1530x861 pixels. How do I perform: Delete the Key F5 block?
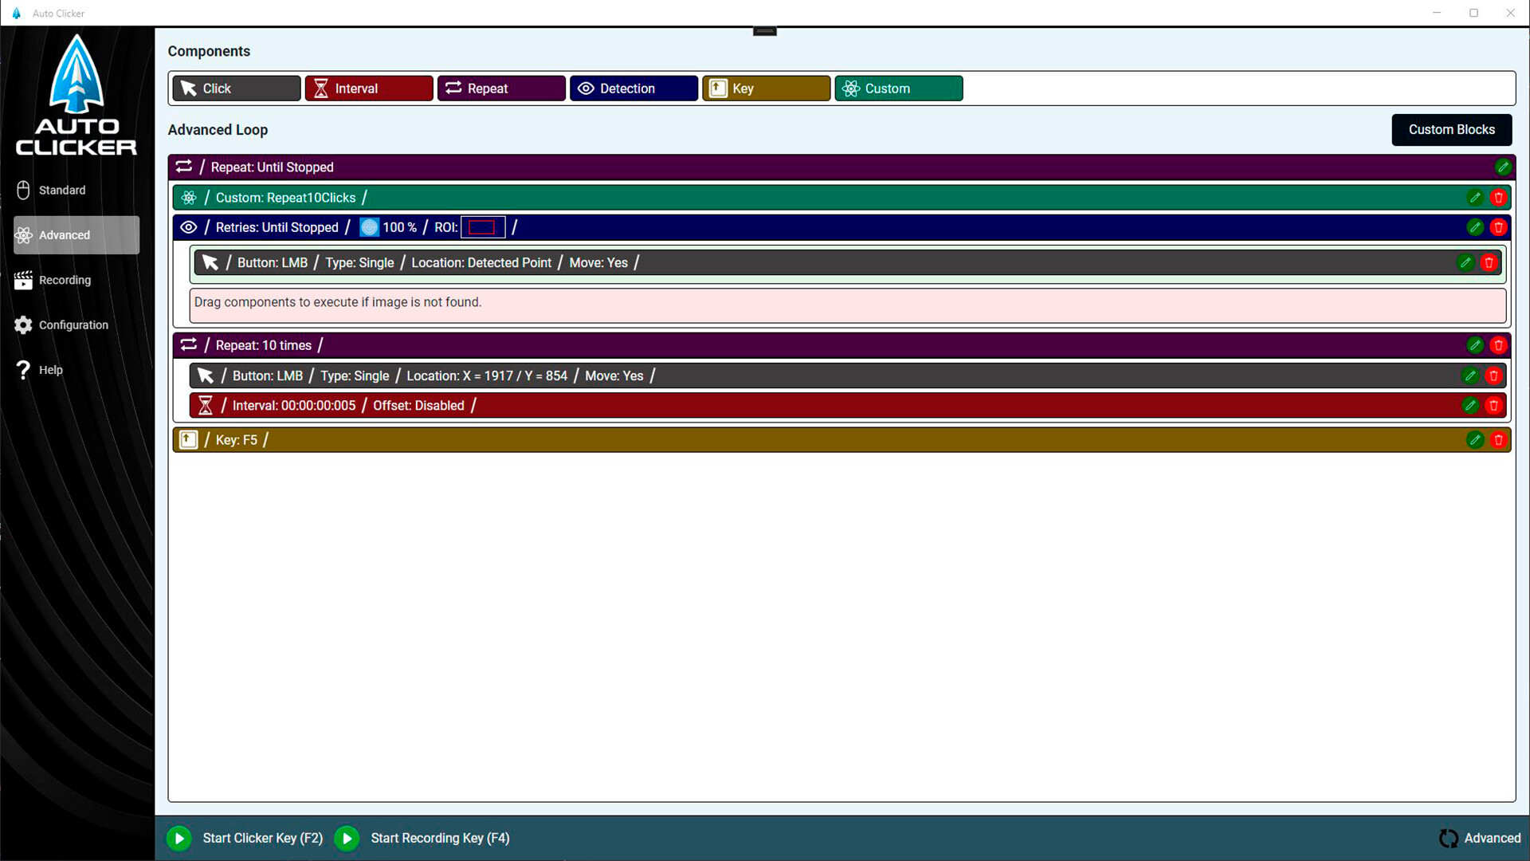pyautogui.click(x=1498, y=440)
